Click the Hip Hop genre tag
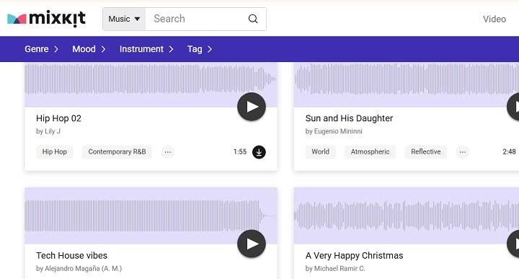 click(54, 151)
